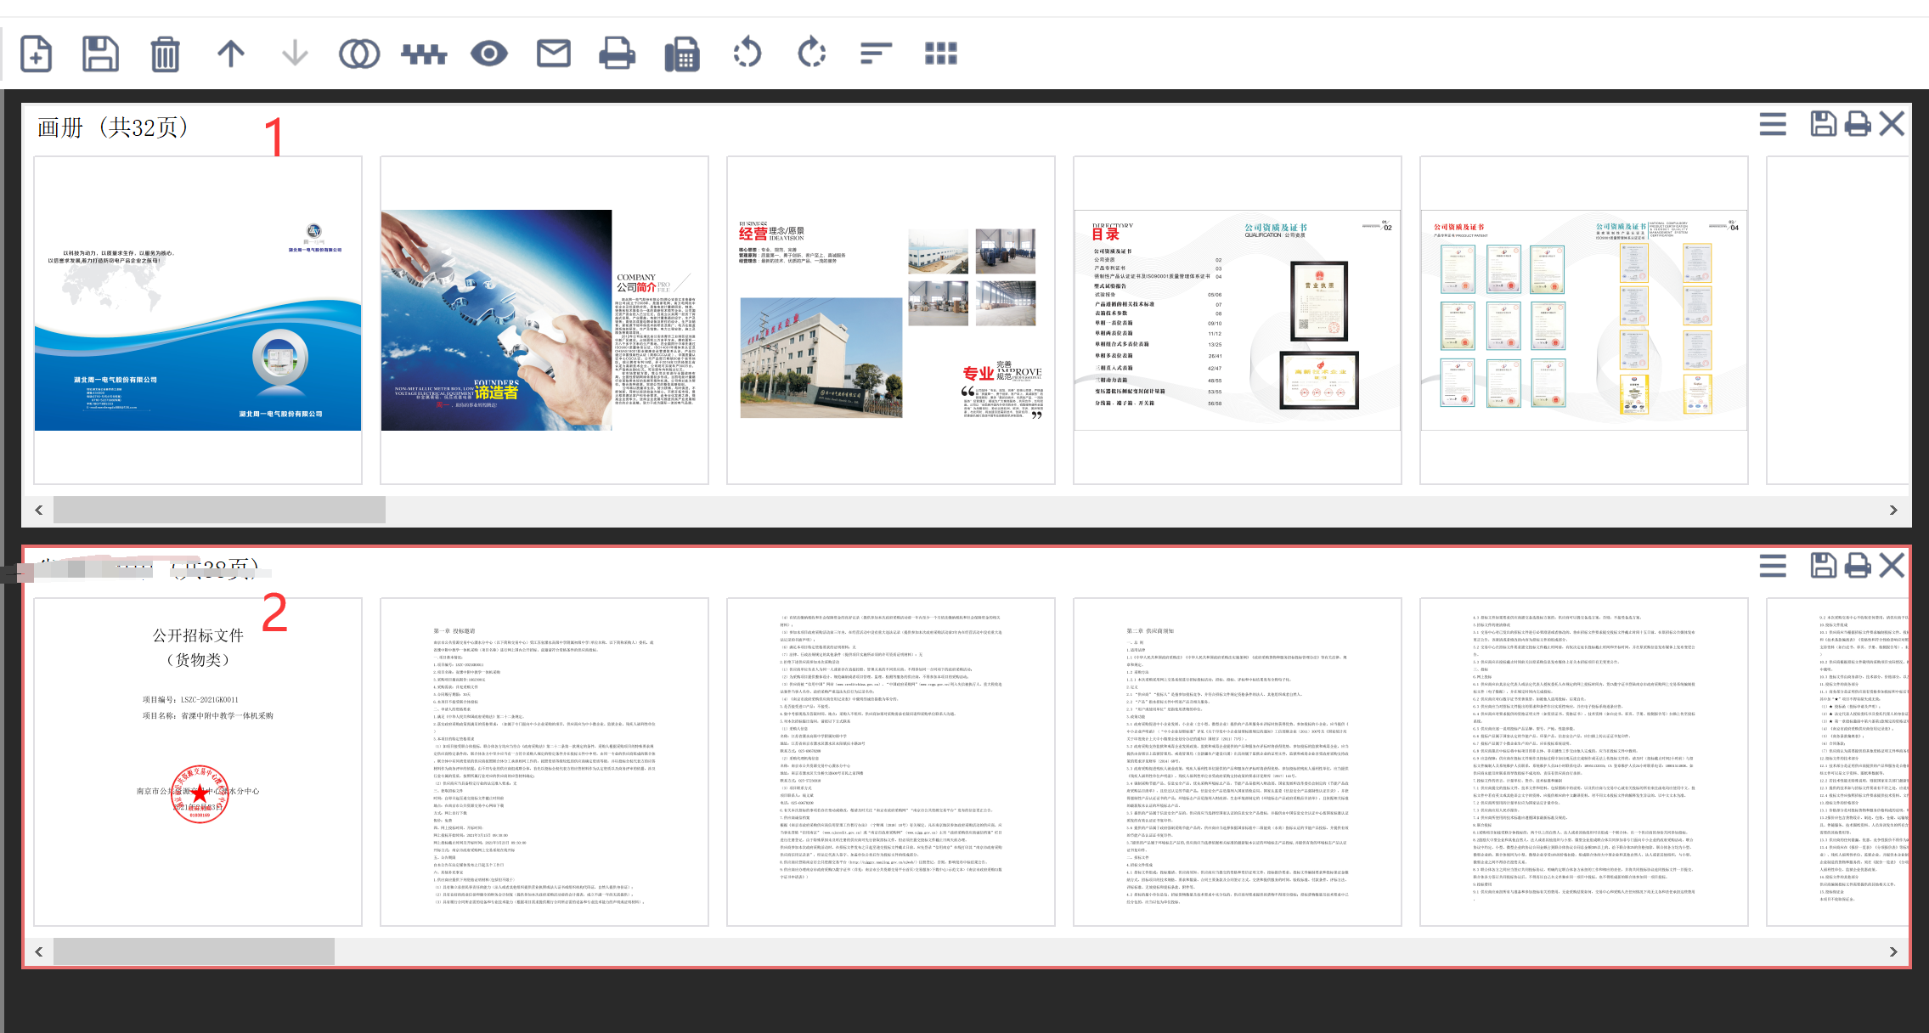Print the second document from its panel
1929x1033 pixels.
(1858, 566)
